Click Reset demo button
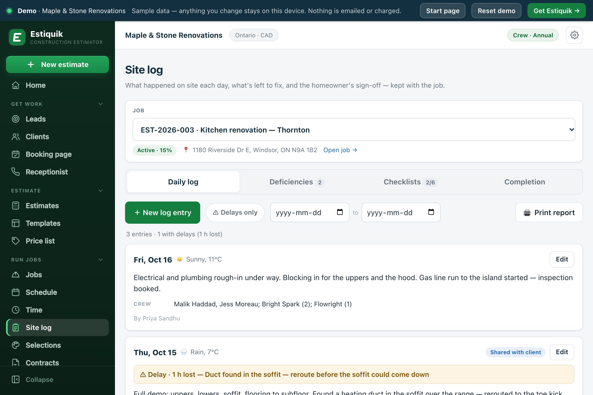Viewport: 593px width, 395px height. point(496,11)
